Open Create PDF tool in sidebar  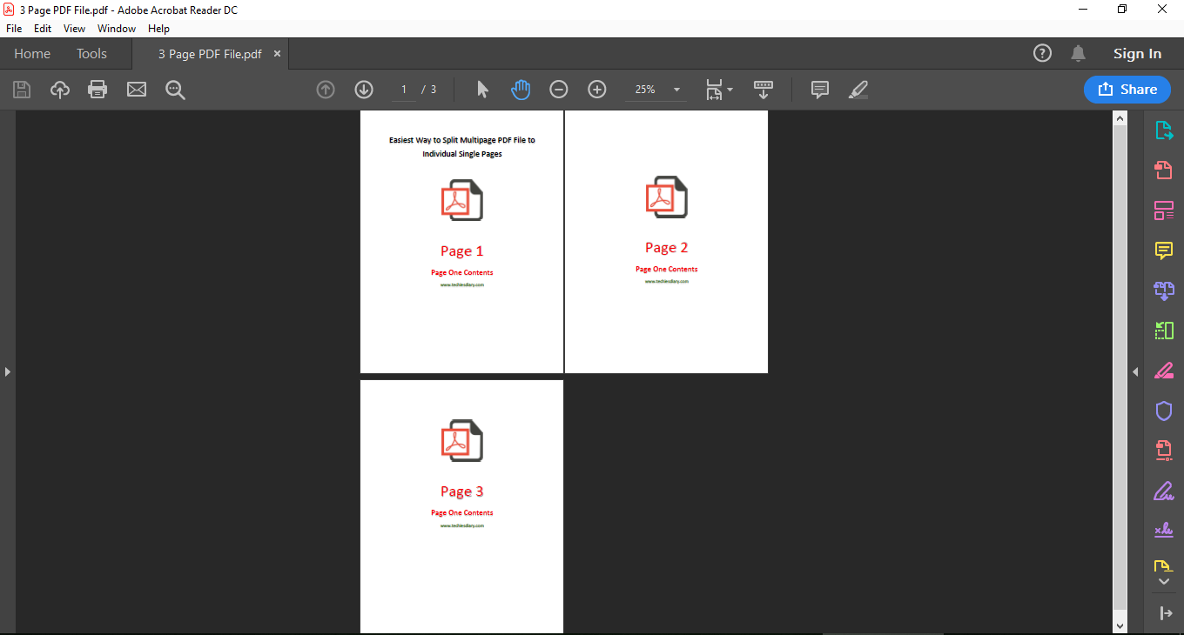pyautogui.click(x=1164, y=170)
